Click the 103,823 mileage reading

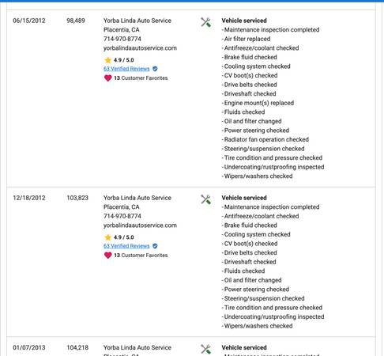point(77,198)
